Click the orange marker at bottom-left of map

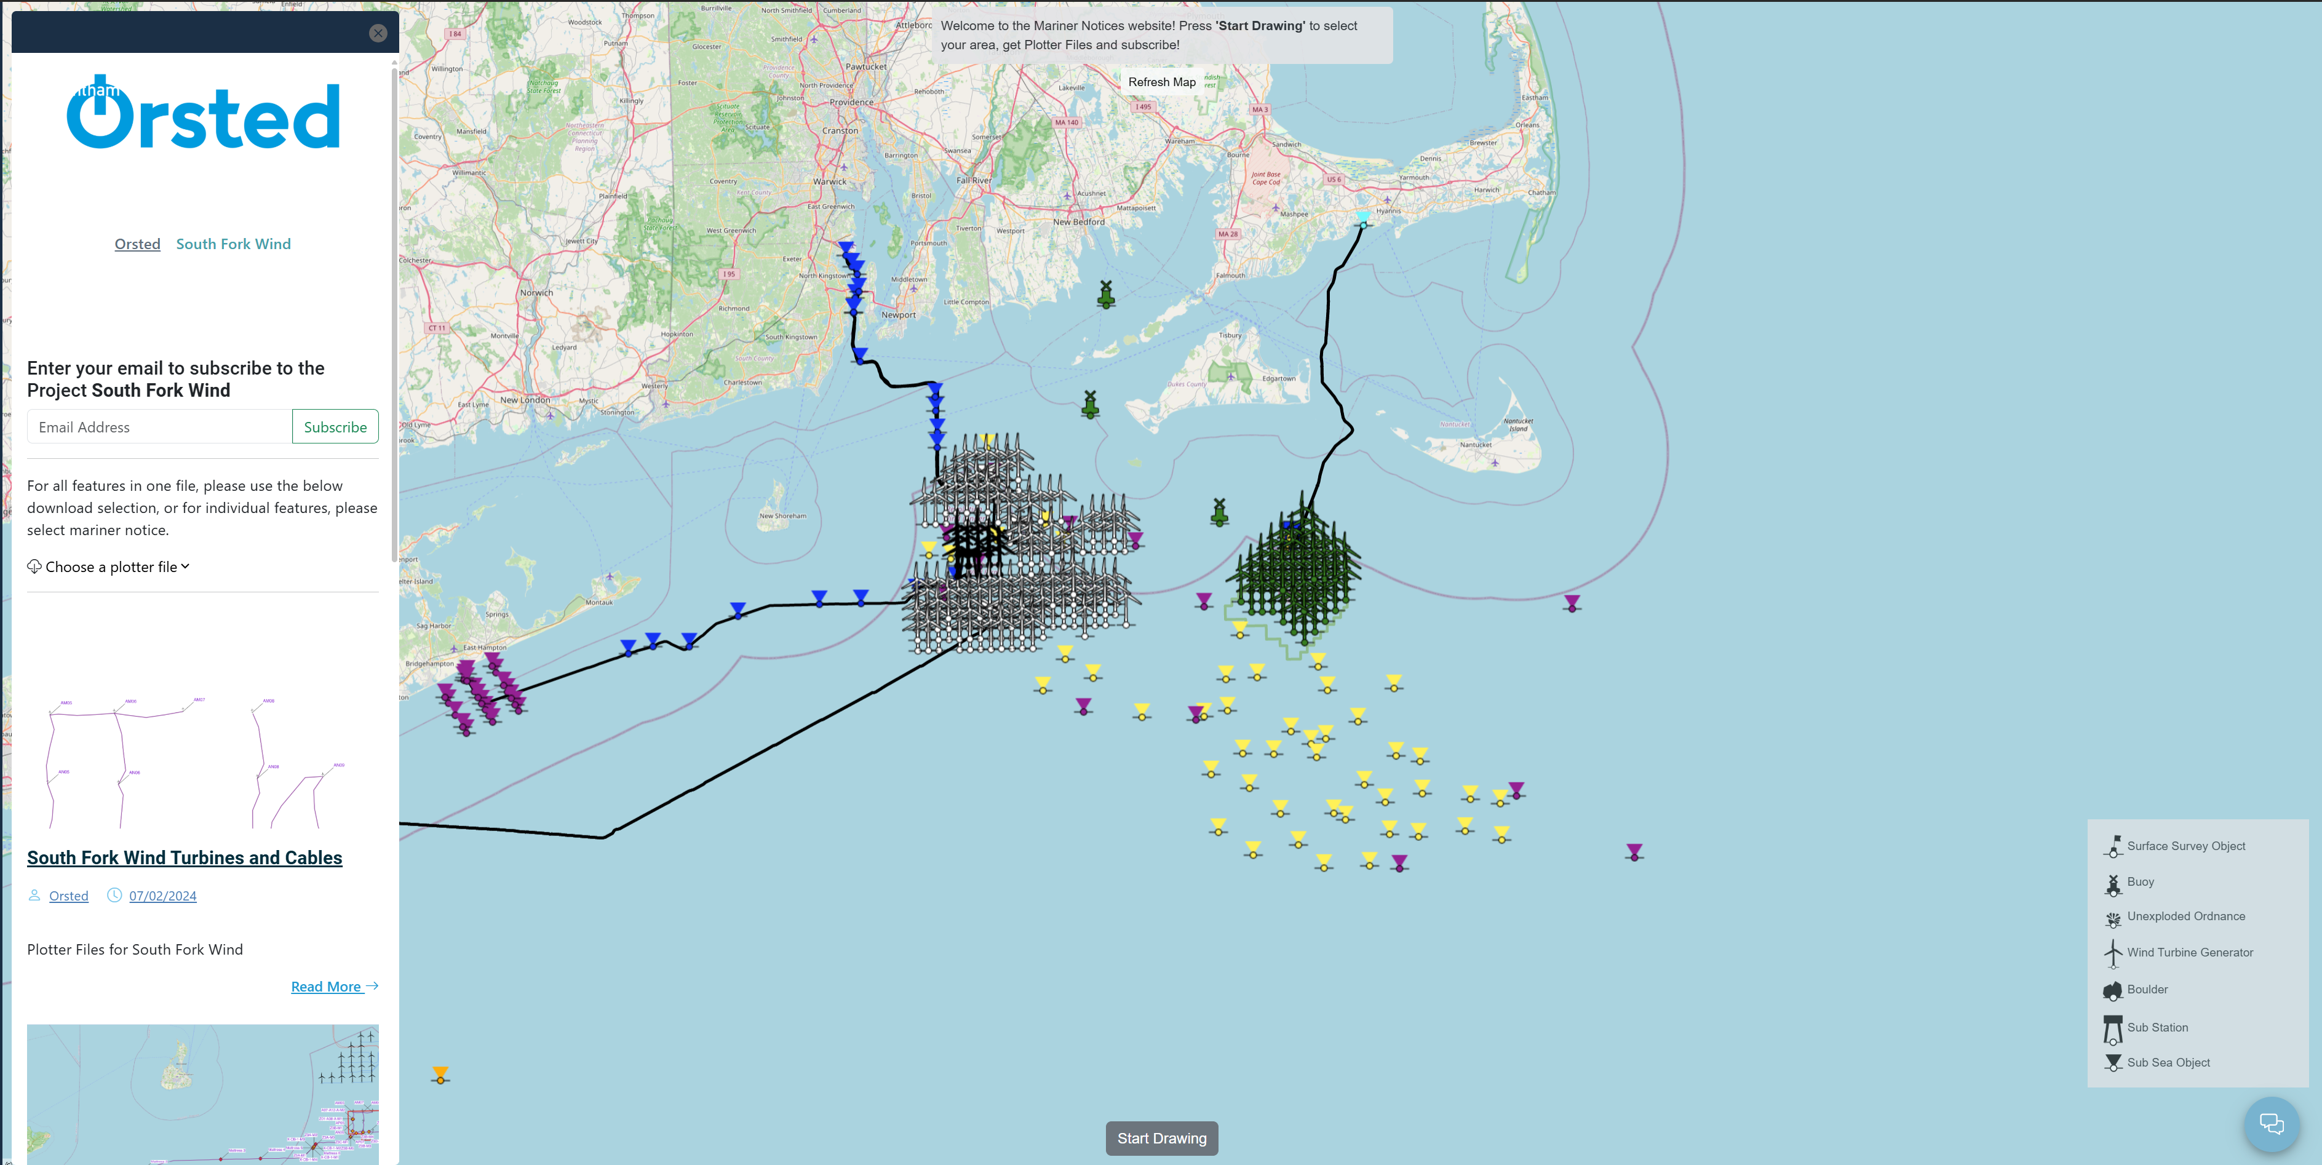pos(440,1075)
